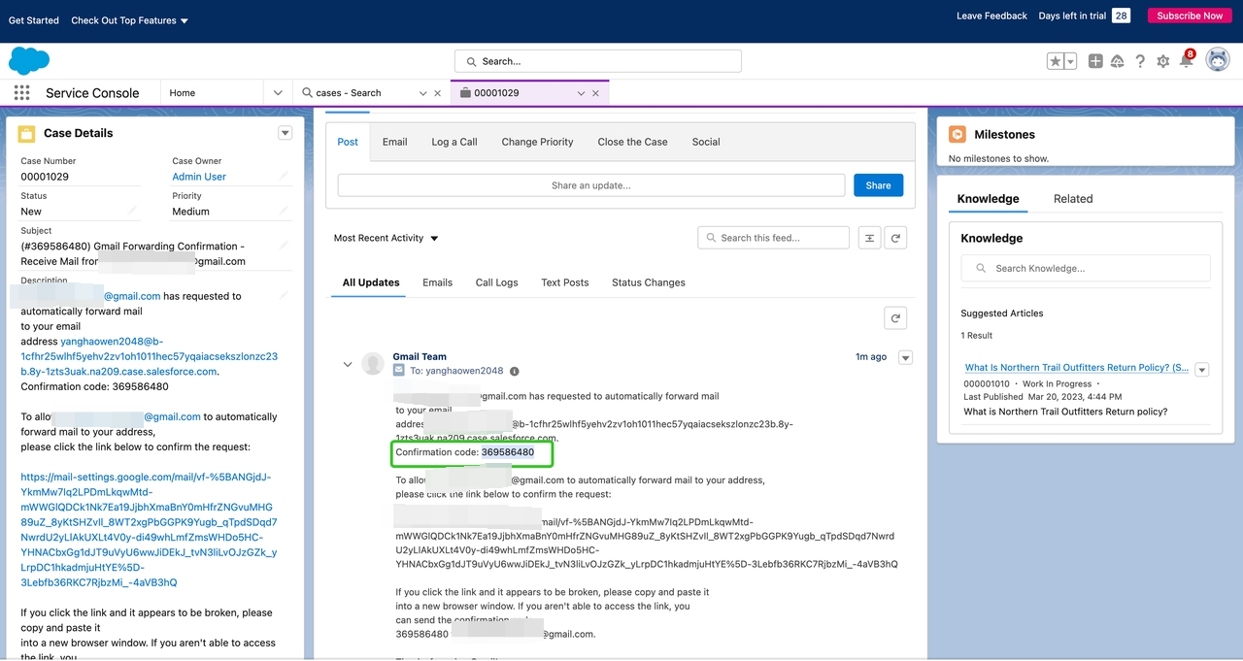The image size is (1243, 661).
Task: Refresh the feed next to search box
Action: (896, 238)
